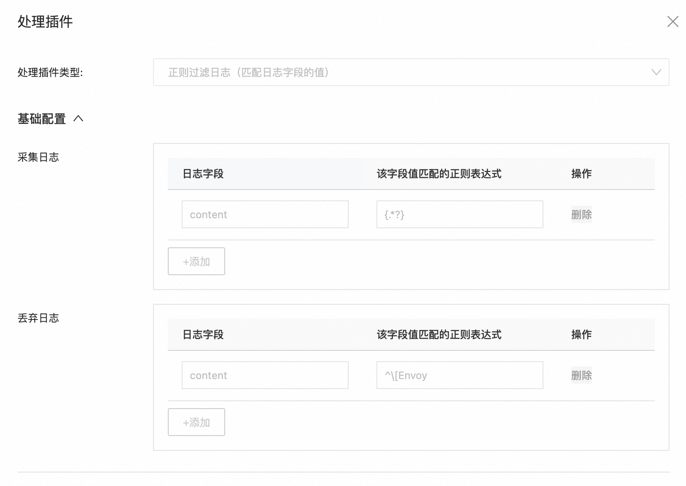This screenshot has width=686, height=486.
Task: Click the 基础配置 section heading text
Action: [x=42, y=119]
